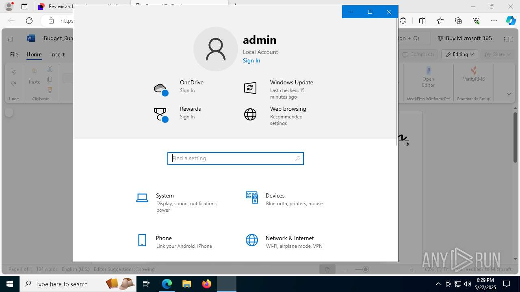520x292 pixels.
Task: Open the Web browsing recommended settings tile
Action: pyautogui.click(x=279, y=116)
